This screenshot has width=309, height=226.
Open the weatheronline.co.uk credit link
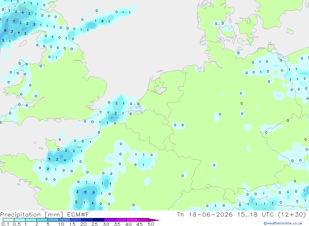click(x=283, y=223)
